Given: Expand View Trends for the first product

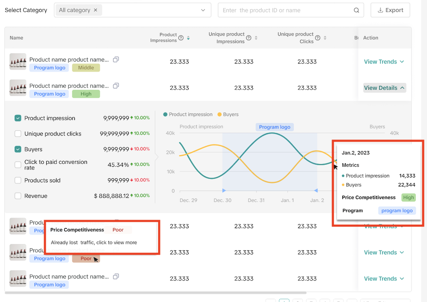Looking at the screenshot, I should (384, 62).
